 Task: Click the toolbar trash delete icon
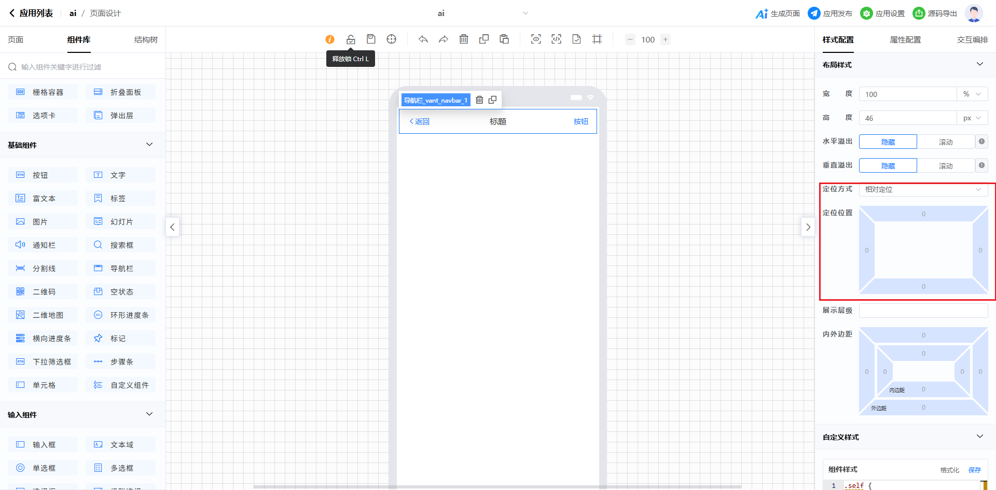pos(464,39)
